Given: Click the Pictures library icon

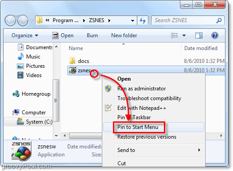Looking at the screenshot, I should (x=20, y=66).
